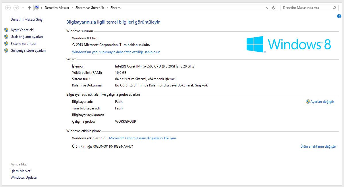Screen dimensions: 344x187
Task: Refresh the page with the refresh icon
Action: click(x=273, y=8)
